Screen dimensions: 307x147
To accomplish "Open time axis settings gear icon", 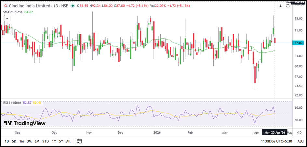I will (x=299, y=133).
